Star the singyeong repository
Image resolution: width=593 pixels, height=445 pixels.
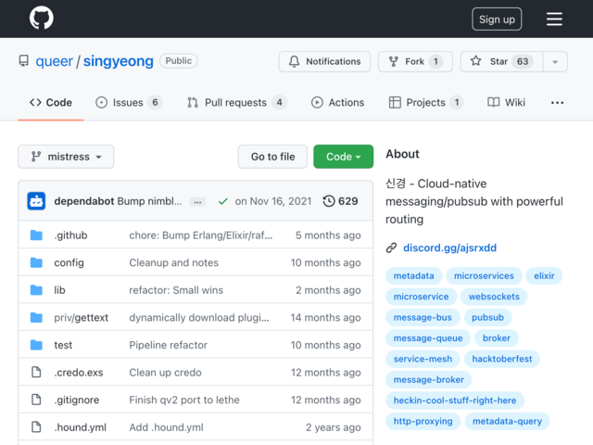click(x=501, y=61)
